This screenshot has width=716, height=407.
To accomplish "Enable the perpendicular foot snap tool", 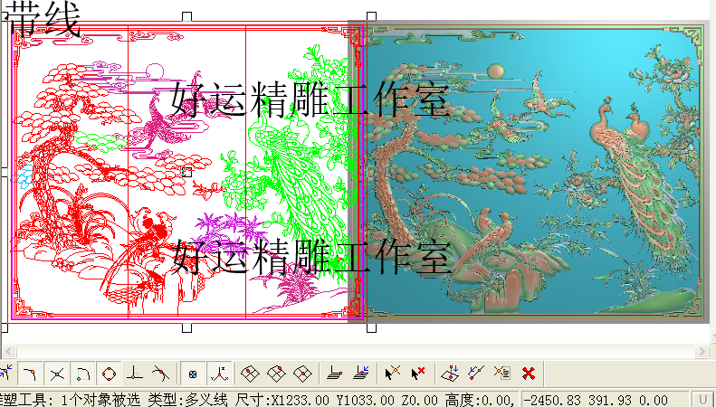I will (x=135, y=374).
